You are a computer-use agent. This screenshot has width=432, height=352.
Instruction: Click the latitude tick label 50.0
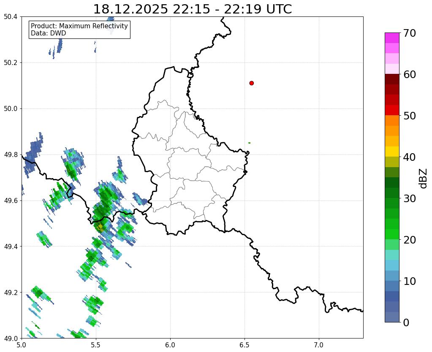point(11,109)
